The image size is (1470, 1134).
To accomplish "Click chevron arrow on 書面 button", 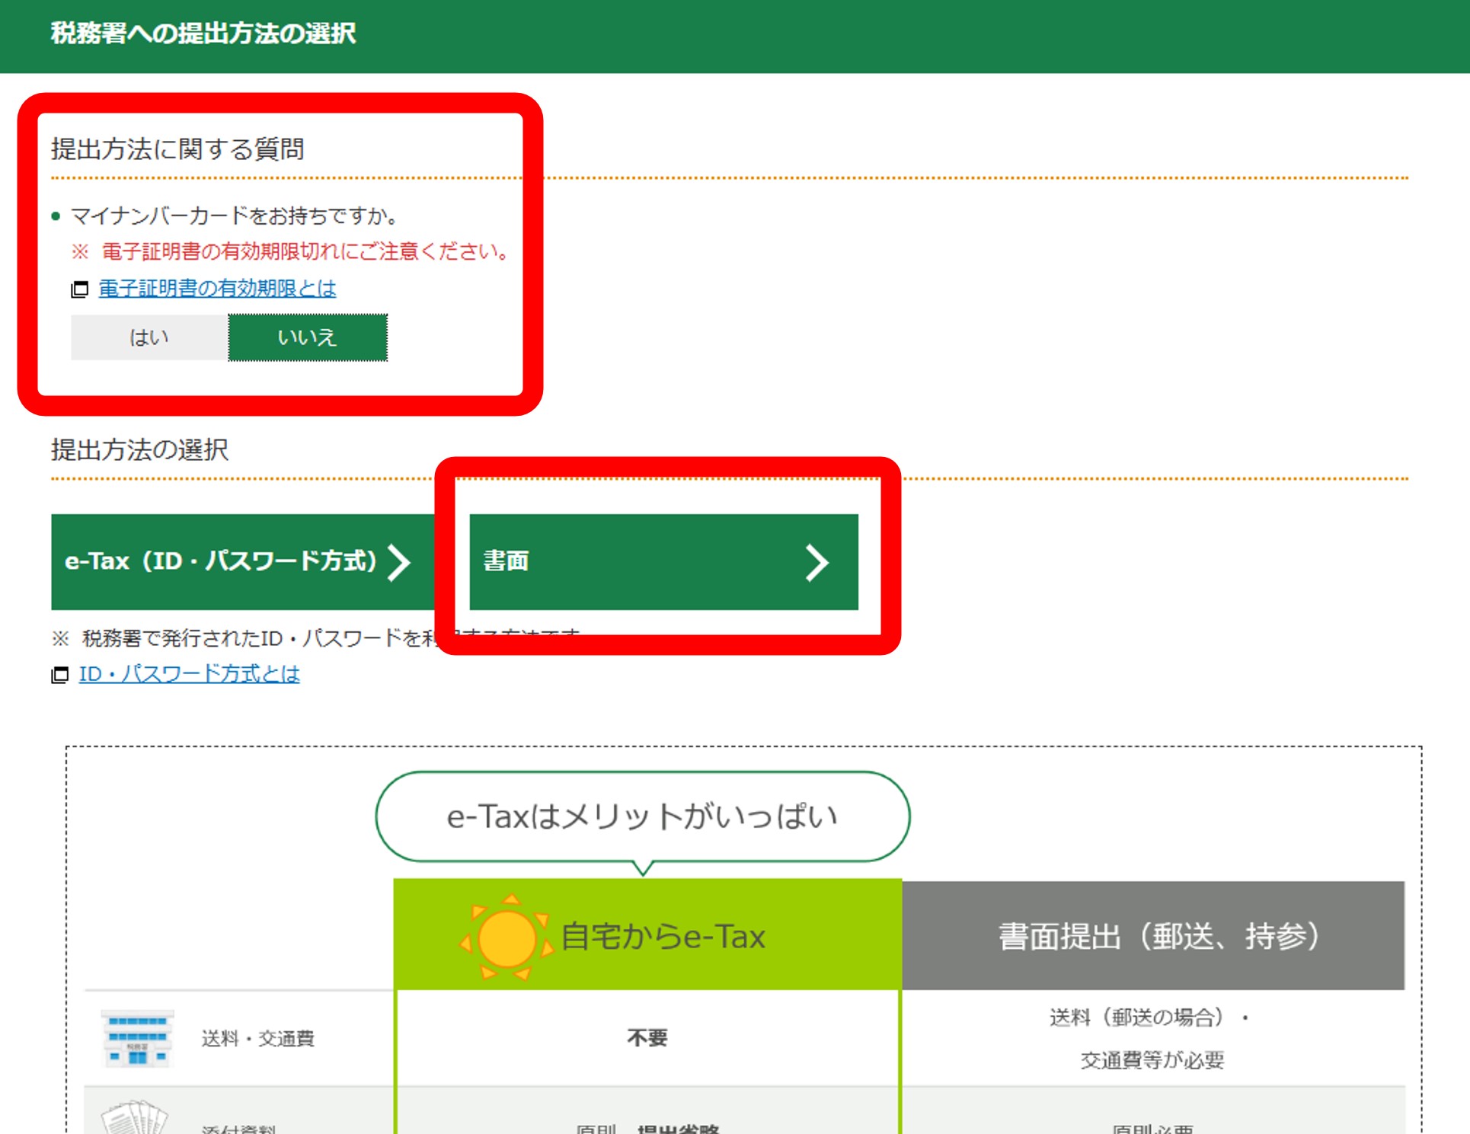I will [x=816, y=563].
